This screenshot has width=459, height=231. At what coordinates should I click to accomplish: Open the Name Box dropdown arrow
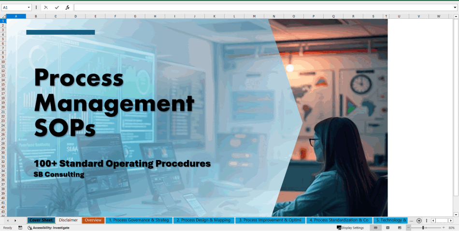(29, 8)
